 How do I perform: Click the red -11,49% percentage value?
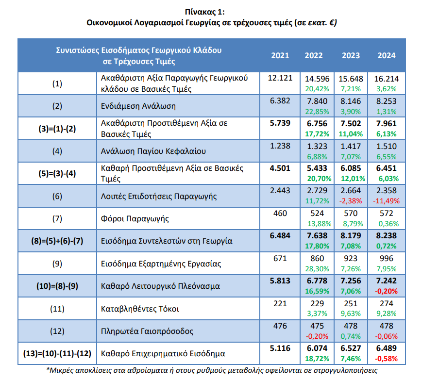click(387, 201)
